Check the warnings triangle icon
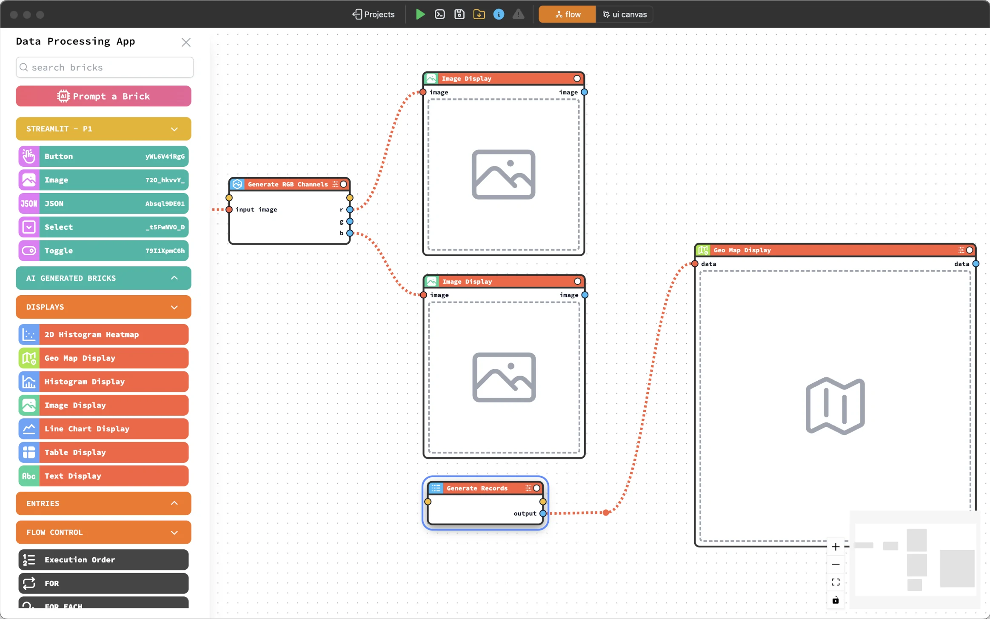 [518, 14]
